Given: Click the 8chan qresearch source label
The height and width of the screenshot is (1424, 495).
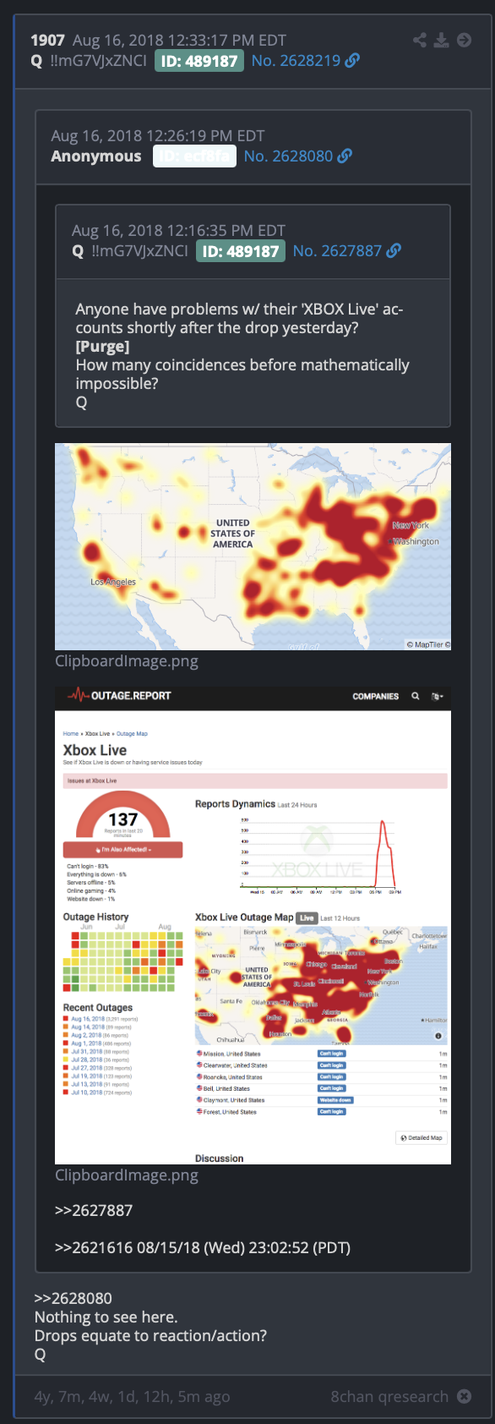Looking at the screenshot, I should (389, 1396).
